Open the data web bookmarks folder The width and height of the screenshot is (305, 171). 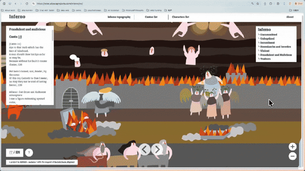coord(63,10)
